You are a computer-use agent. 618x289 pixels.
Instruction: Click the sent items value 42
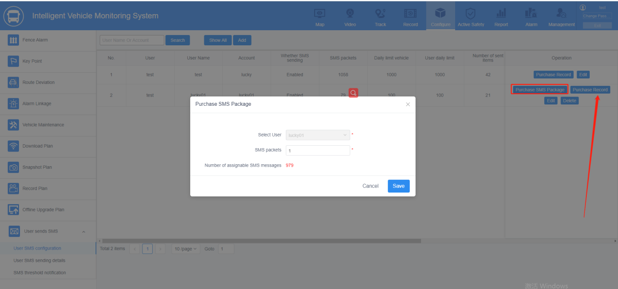coord(488,75)
